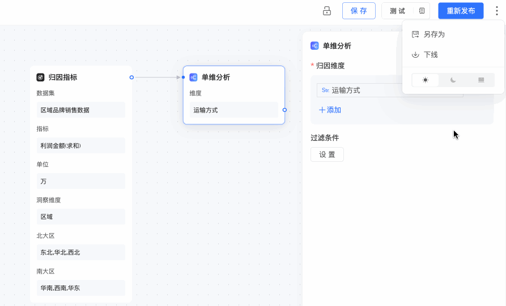The height and width of the screenshot is (306, 506).
Task: Switch to system theme monitor icon
Action: coord(481,80)
